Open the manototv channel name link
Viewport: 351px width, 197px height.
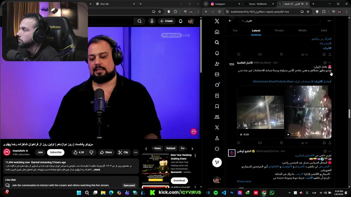(19, 151)
